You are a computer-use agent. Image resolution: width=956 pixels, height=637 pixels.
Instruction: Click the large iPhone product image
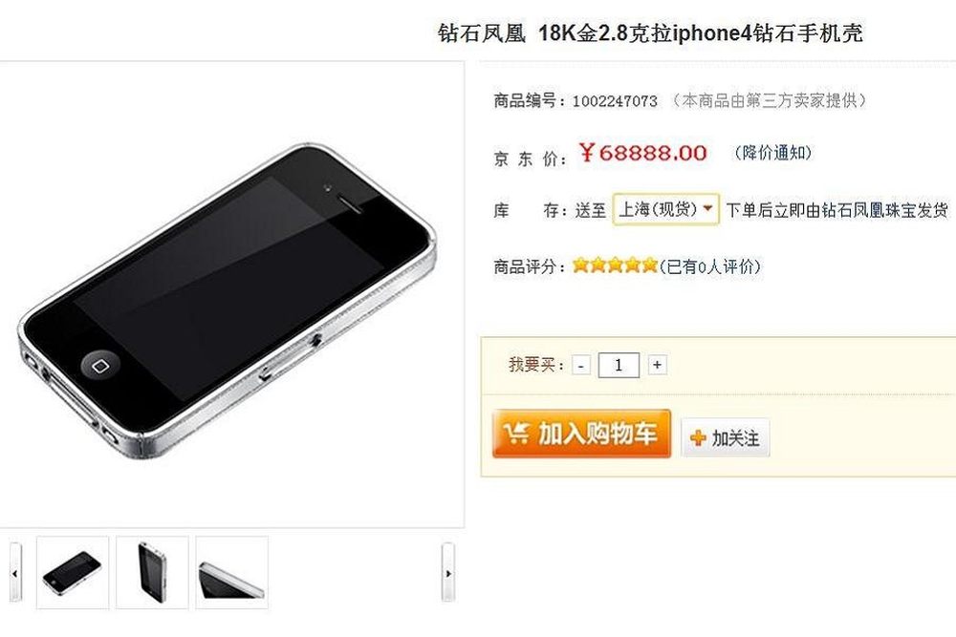point(227,300)
